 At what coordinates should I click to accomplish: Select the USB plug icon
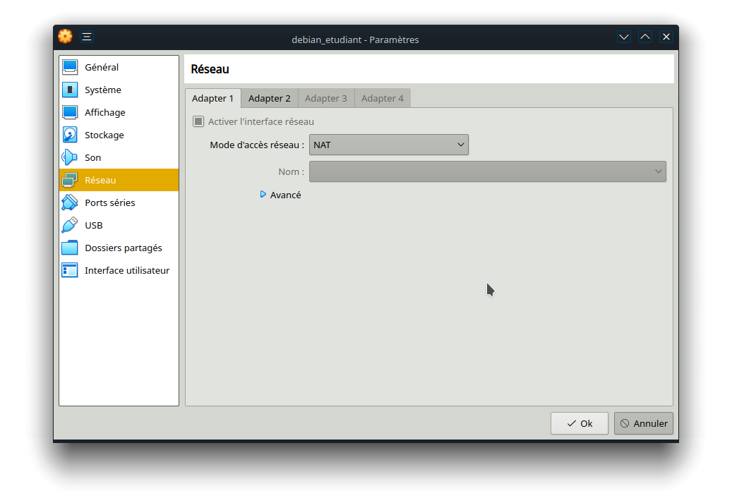point(70,226)
